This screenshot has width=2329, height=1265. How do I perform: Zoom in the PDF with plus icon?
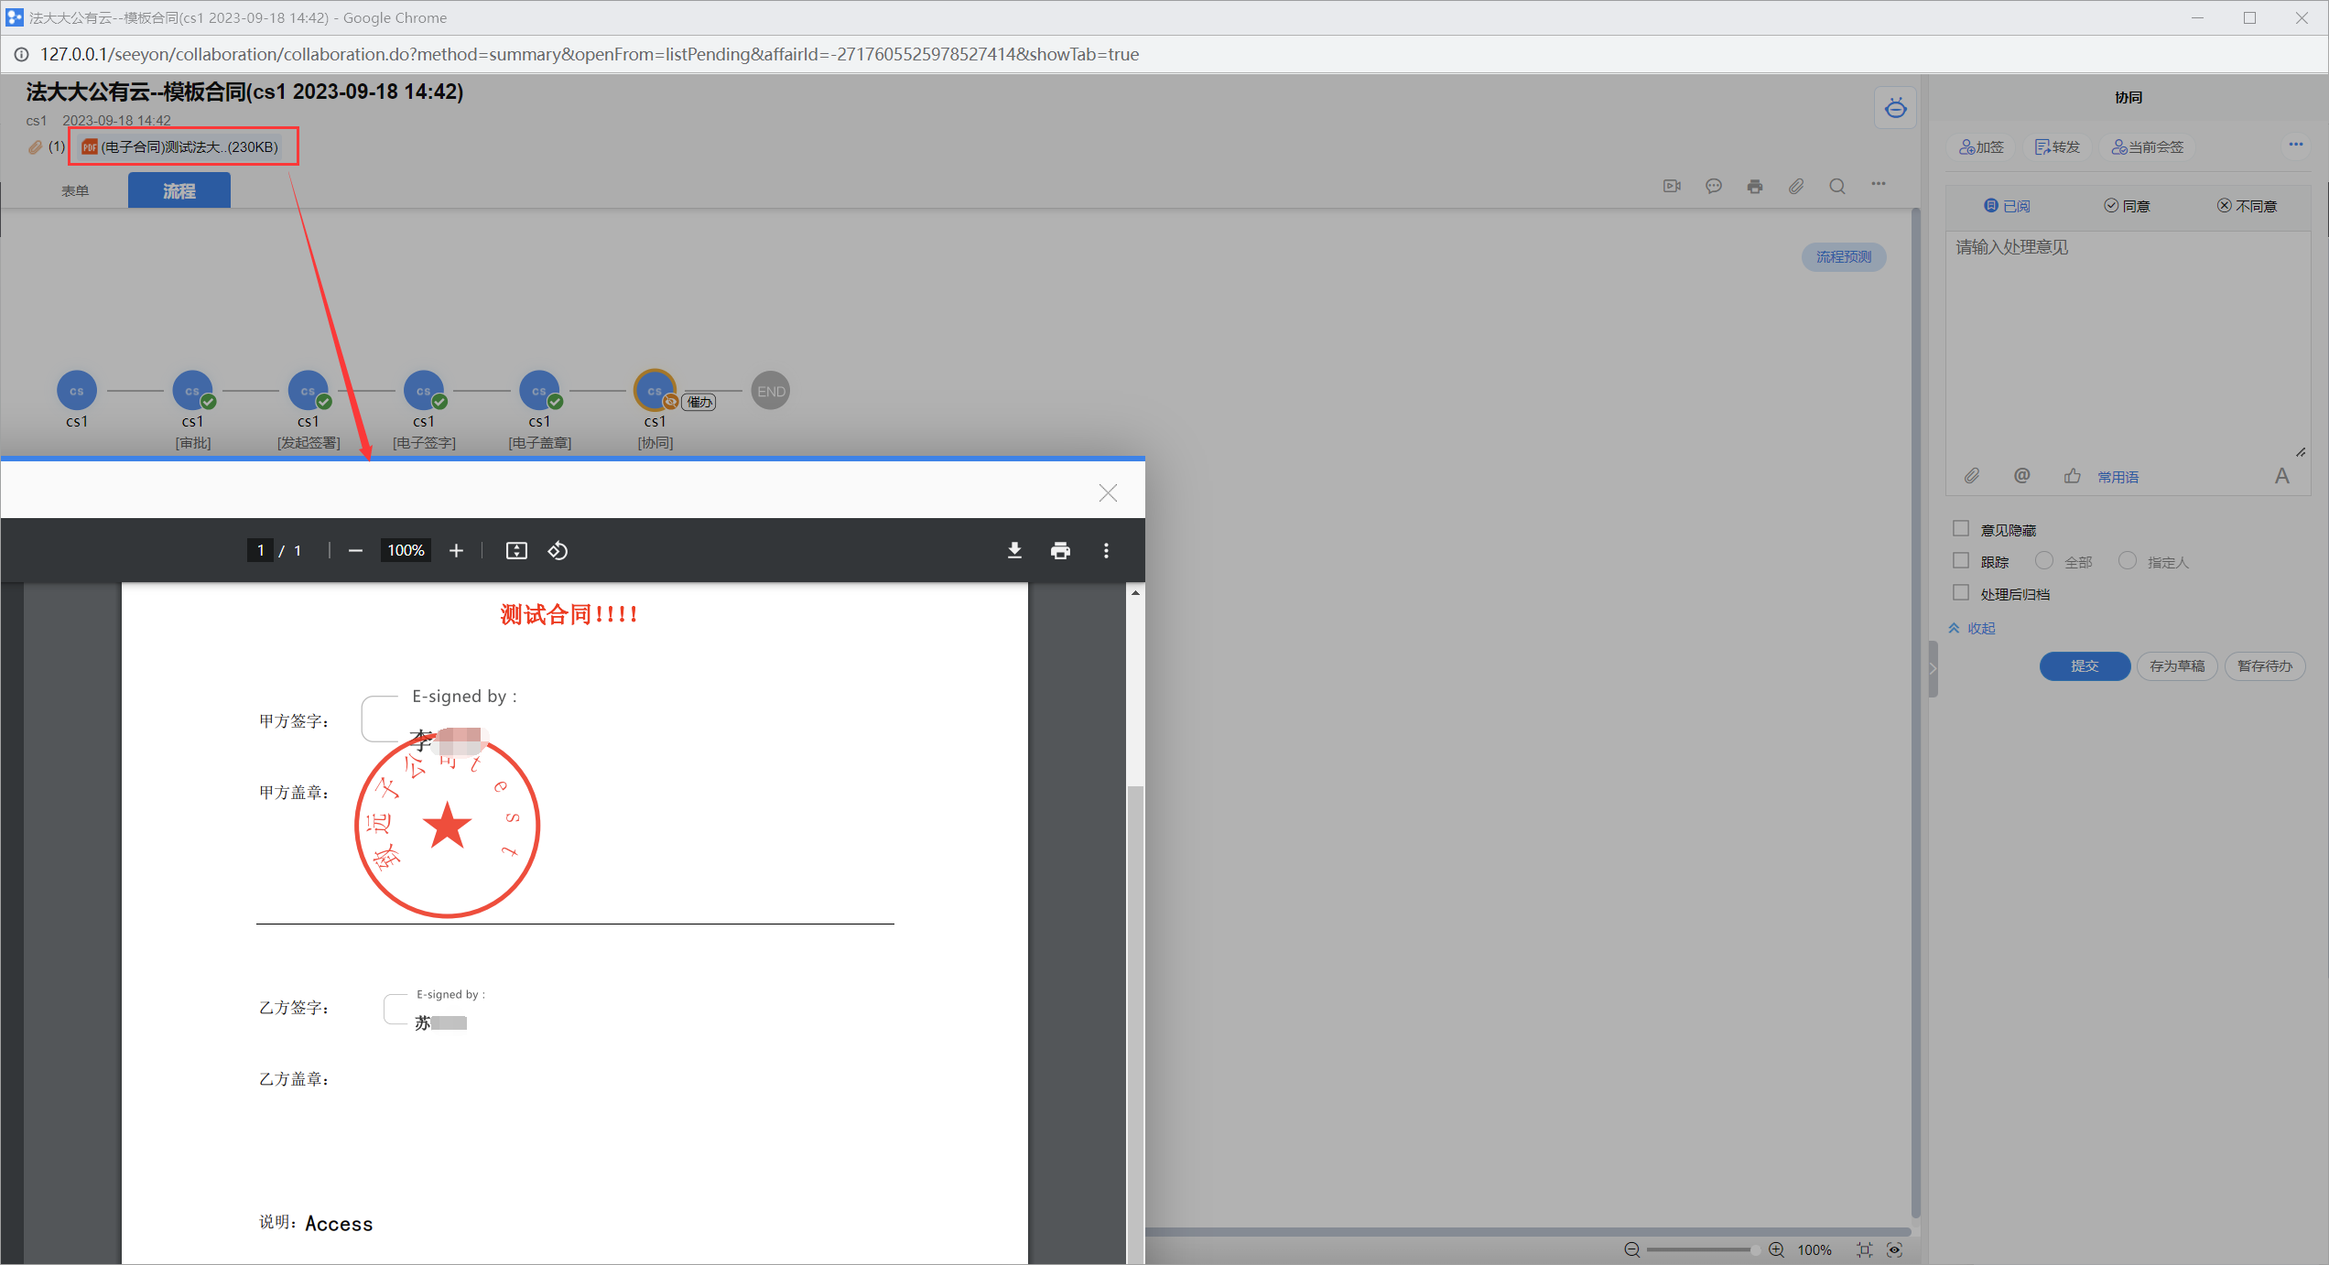pyautogui.click(x=456, y=550)
